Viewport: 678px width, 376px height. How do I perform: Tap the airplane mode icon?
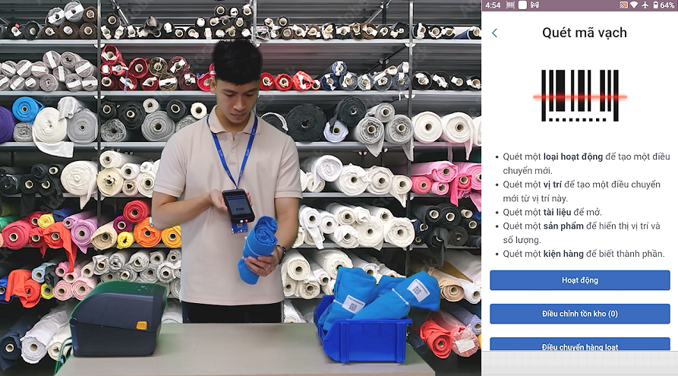pyautogui.click(x=645, y=5)
